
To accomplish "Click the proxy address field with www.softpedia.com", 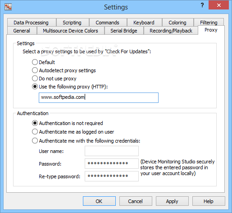I will (99, 97).
